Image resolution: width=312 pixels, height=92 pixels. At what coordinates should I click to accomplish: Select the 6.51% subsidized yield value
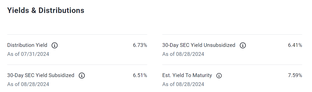coord(140,75)
